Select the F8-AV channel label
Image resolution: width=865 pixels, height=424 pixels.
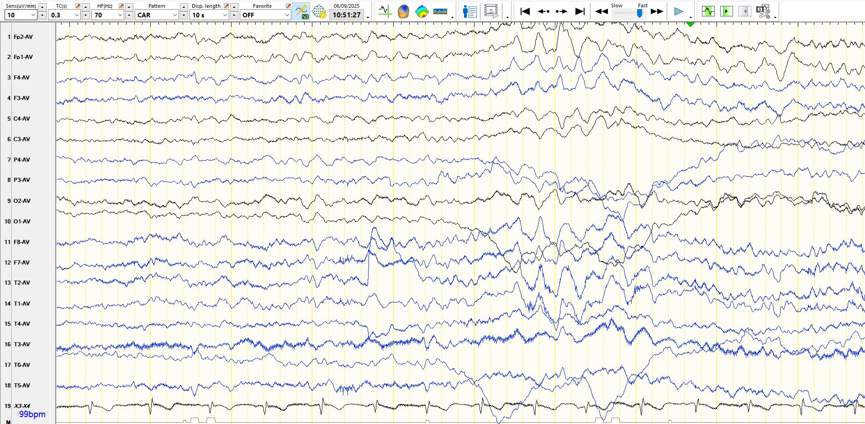[x=21, y=242]
